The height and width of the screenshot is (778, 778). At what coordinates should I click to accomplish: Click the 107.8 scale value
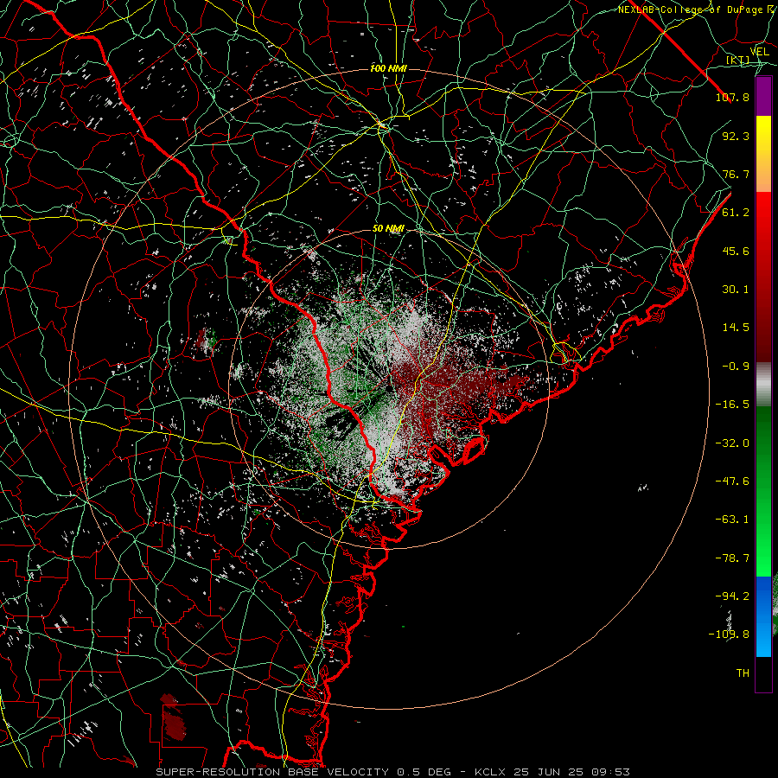732,97
